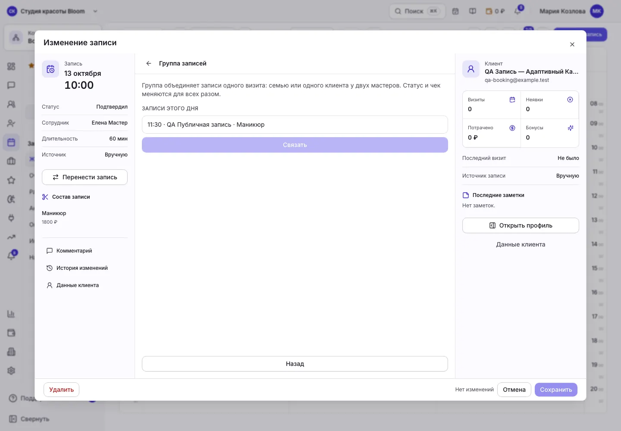Open the book icon in the top bar

click(x=473, y=11)
